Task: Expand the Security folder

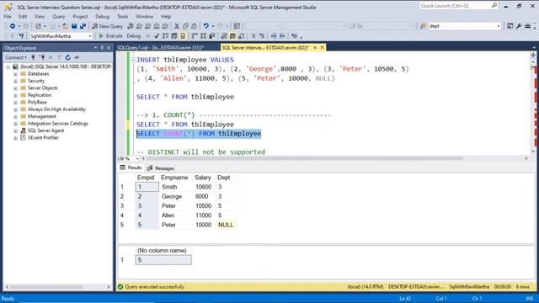Action: [15, 81]
